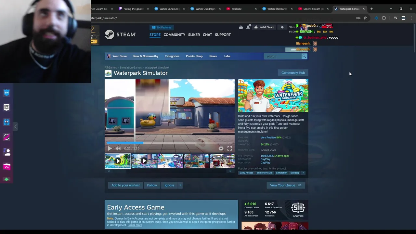Image resolution: width=416 pixels, height=234 pixels.
Task: Click the Steam logo
Action: 120,34
